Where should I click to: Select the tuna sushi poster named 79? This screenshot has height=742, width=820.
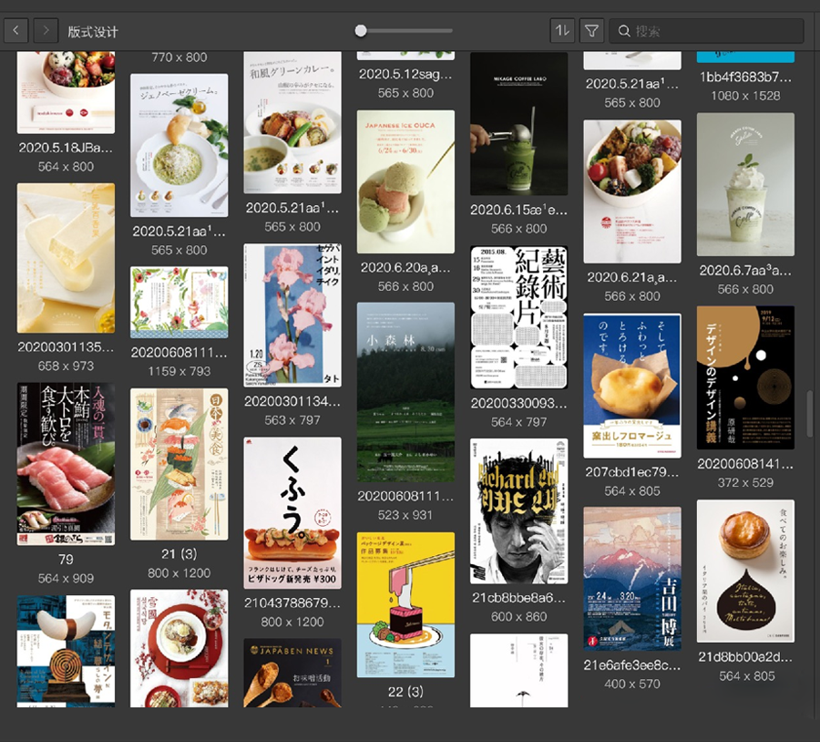click(x=66, y=464)
